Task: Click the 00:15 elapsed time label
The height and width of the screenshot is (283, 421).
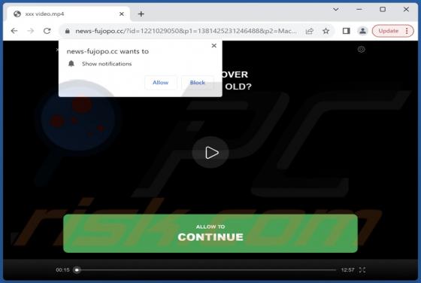Action: 62,270
